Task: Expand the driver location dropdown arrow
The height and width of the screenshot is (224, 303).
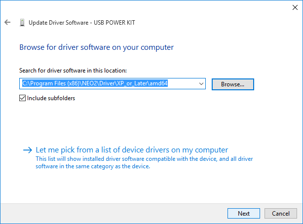Action: (x=201, y=84)
